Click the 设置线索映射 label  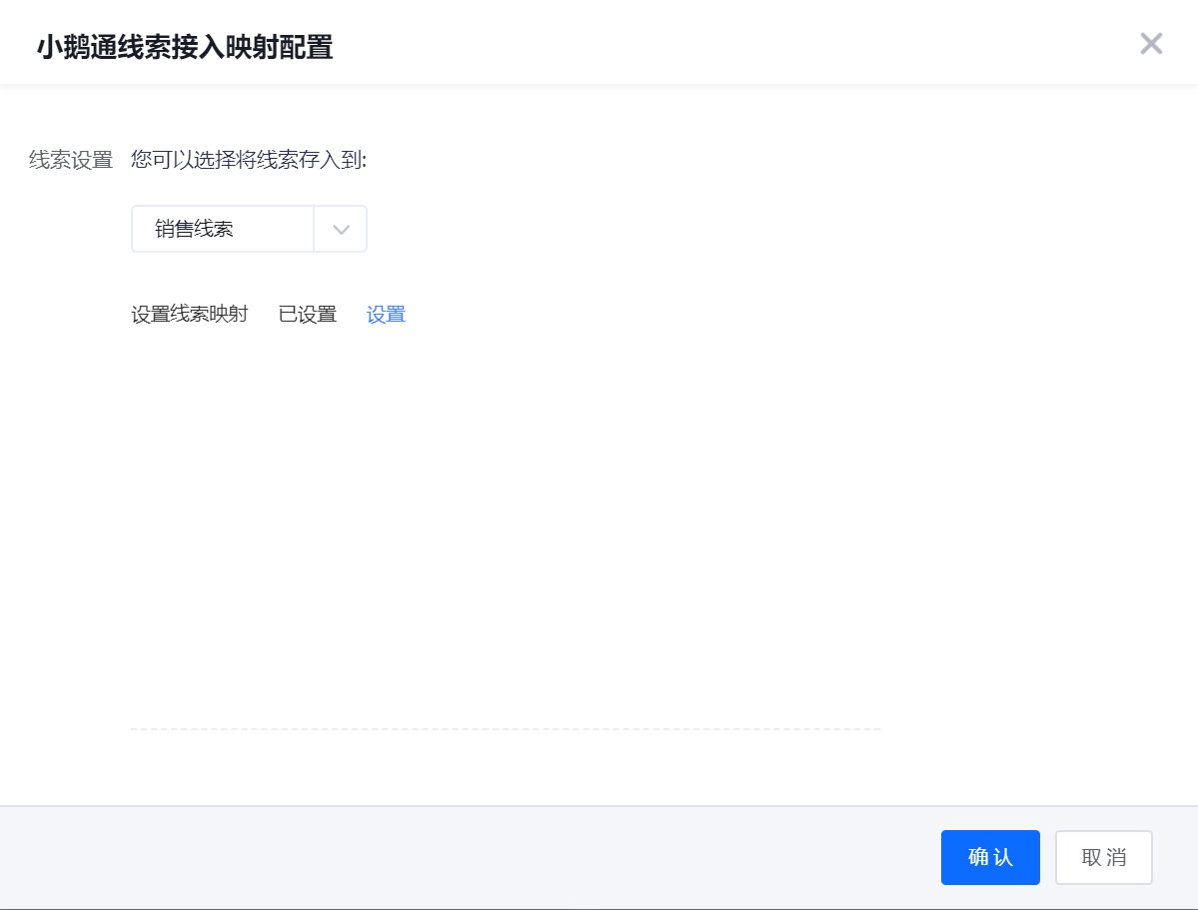coord(190,314)
